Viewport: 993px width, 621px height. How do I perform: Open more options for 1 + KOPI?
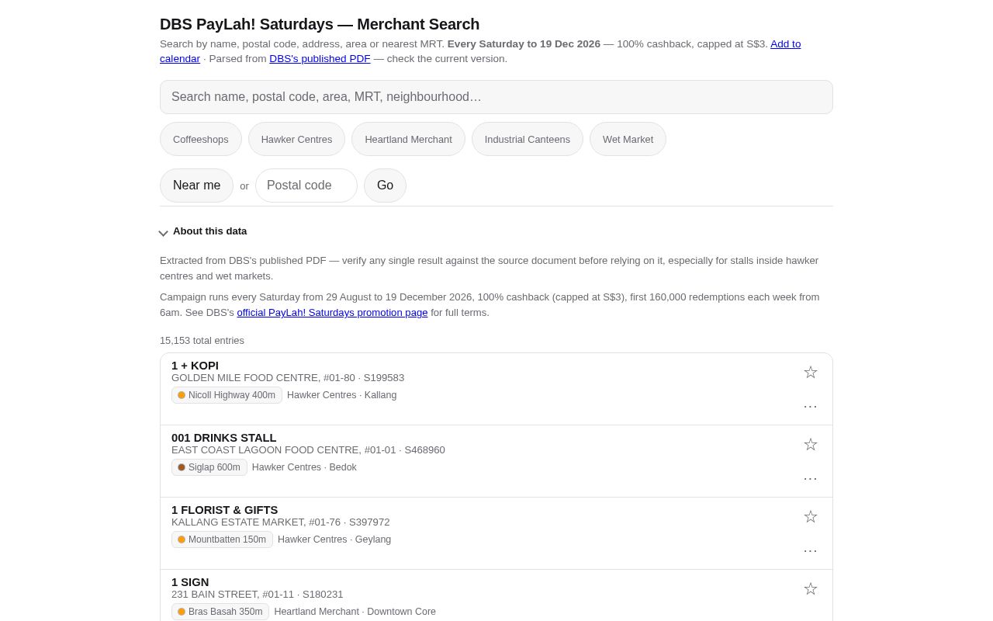[x=811, y=406]
